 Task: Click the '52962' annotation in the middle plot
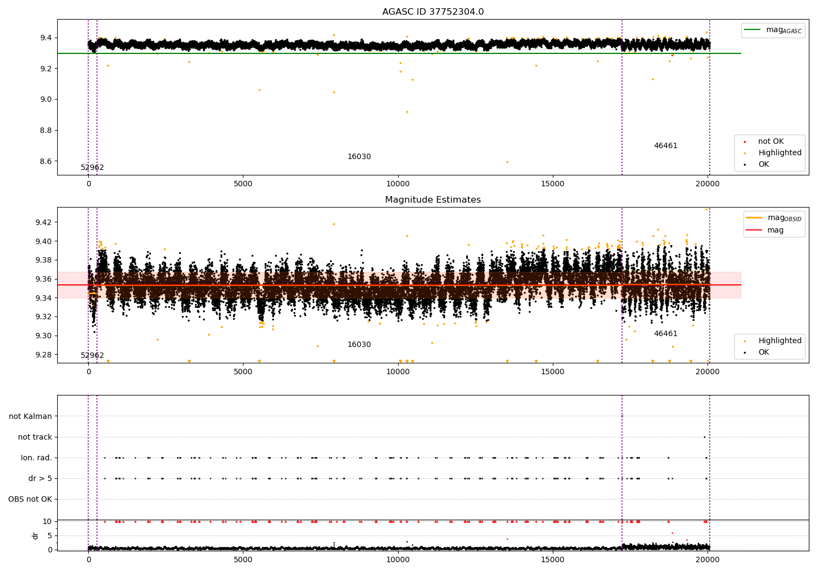pos(93,356)
